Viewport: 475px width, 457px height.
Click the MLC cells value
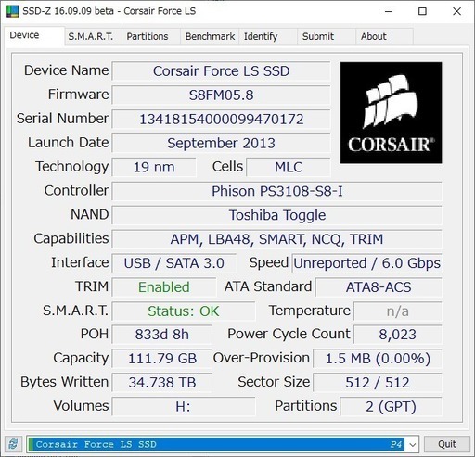289,167
